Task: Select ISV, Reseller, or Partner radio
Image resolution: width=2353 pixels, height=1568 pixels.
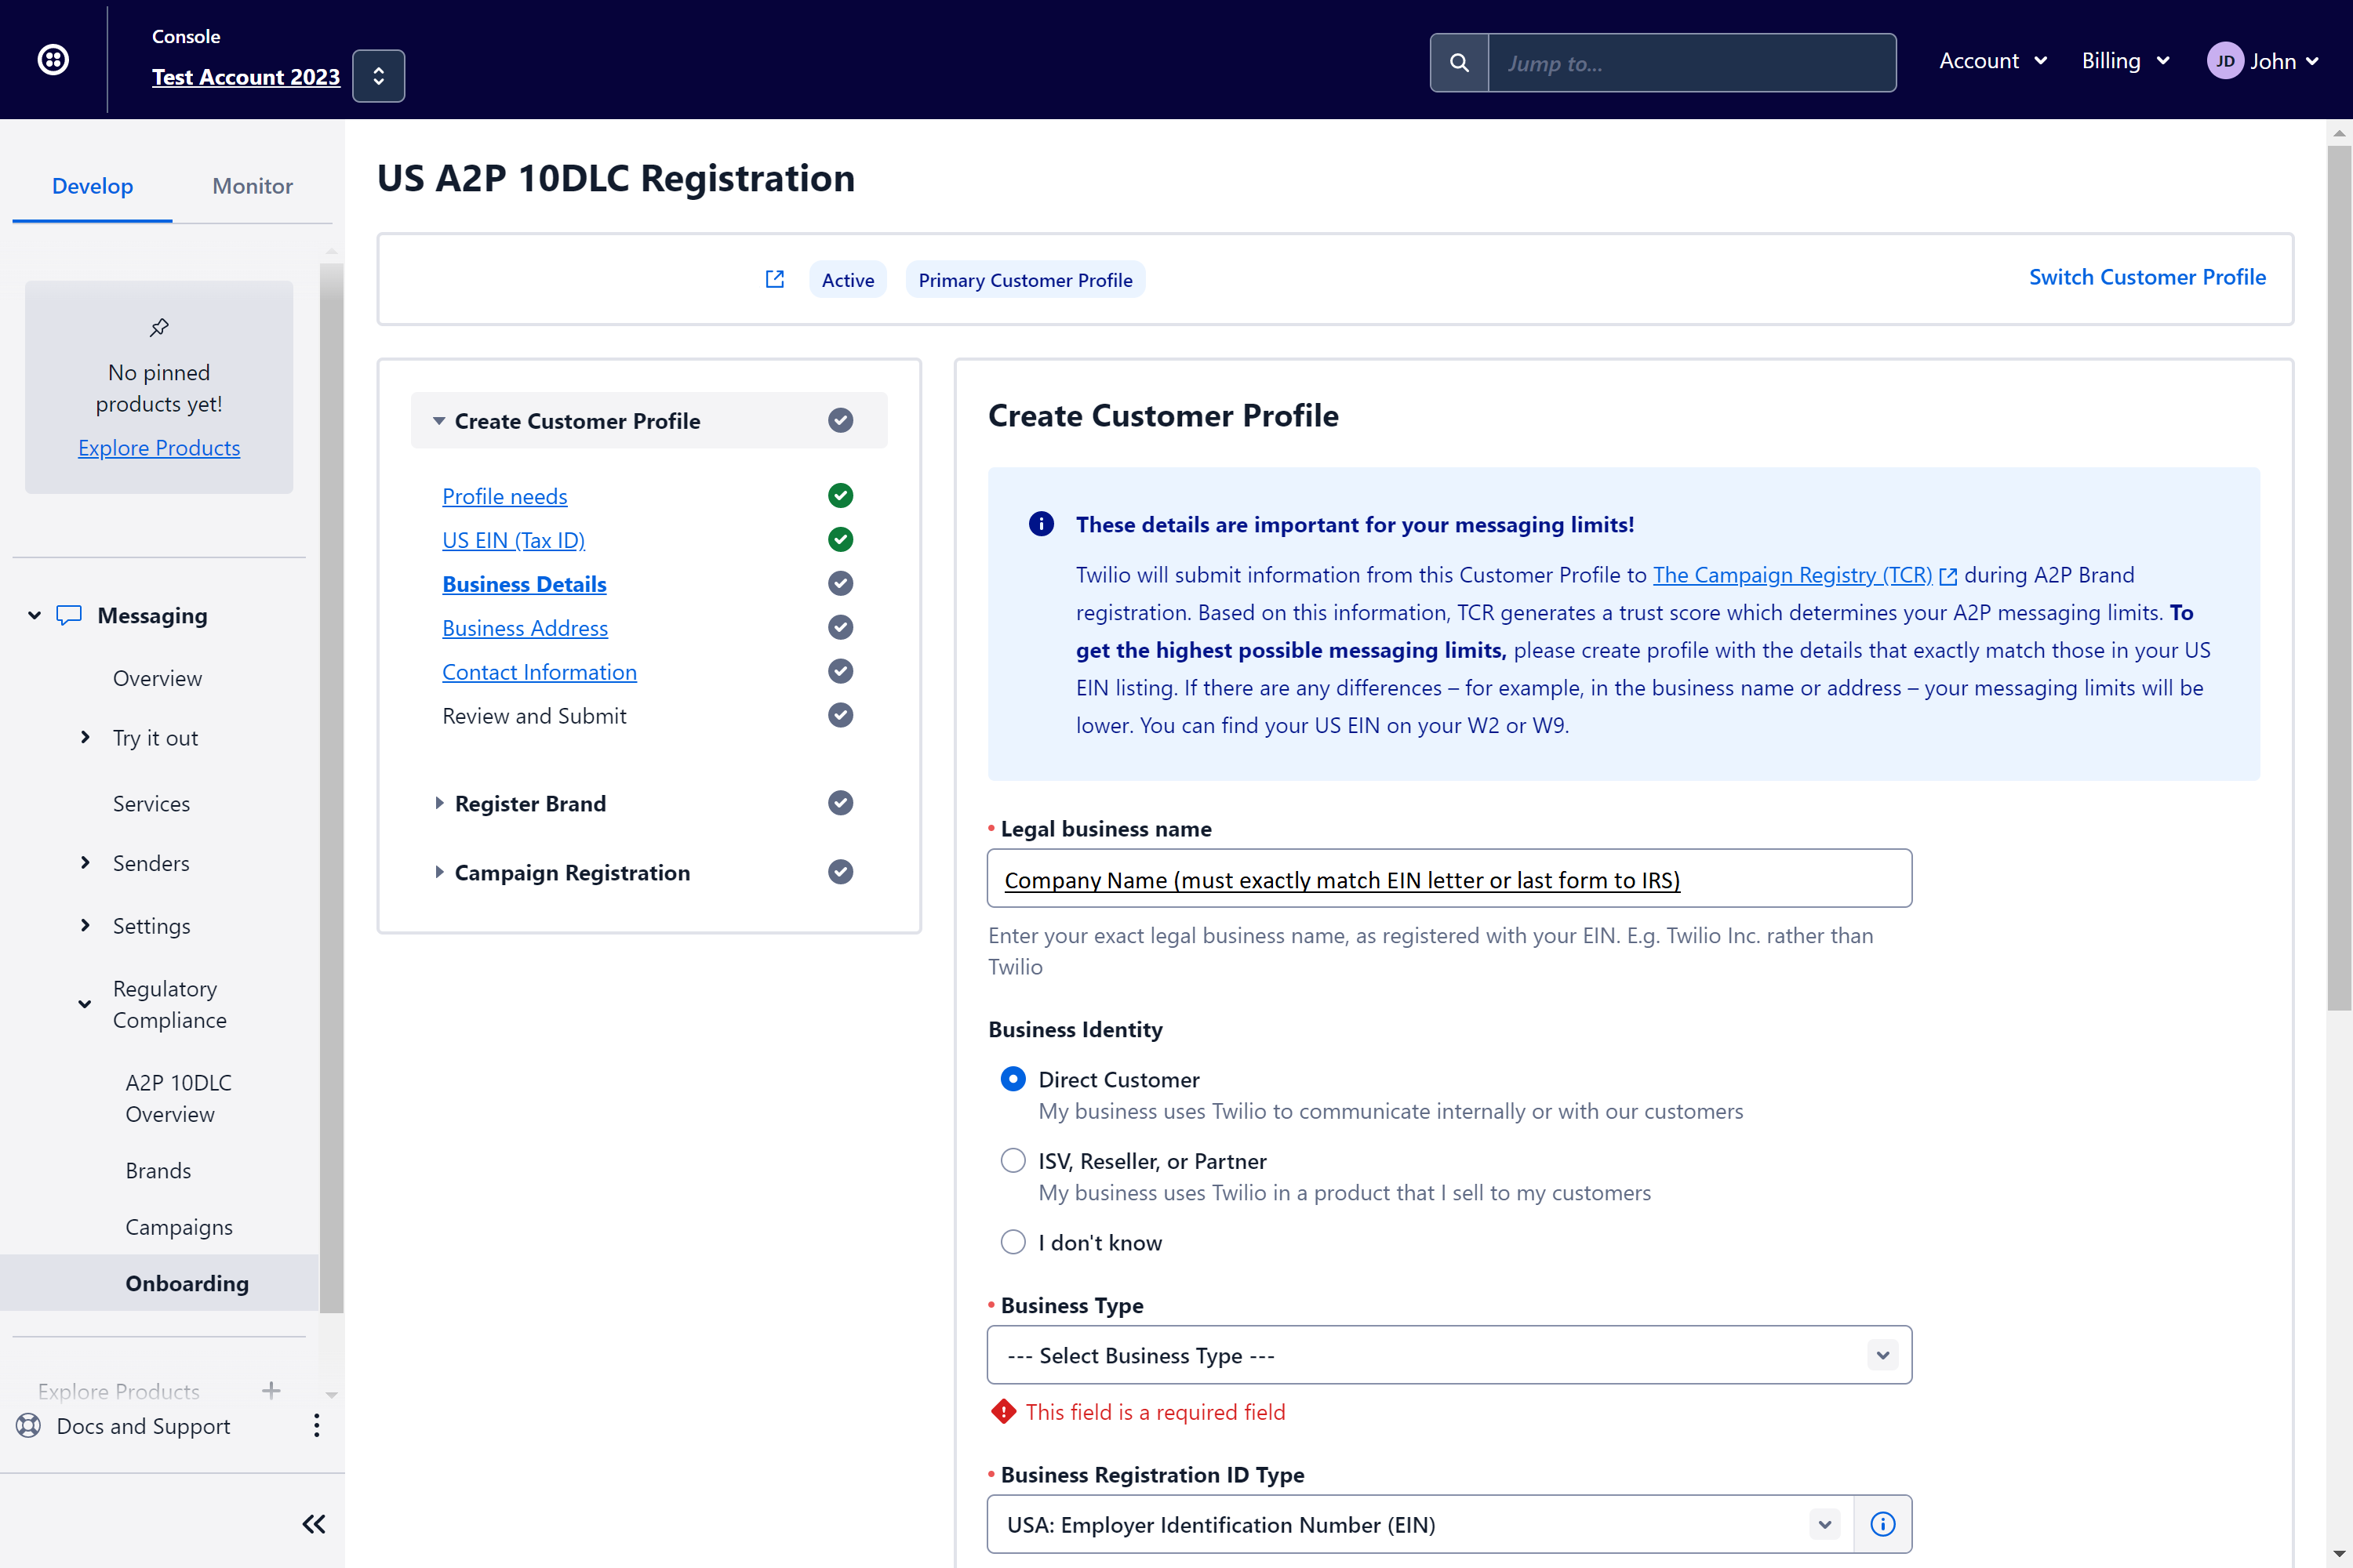Action: 1013,1160
